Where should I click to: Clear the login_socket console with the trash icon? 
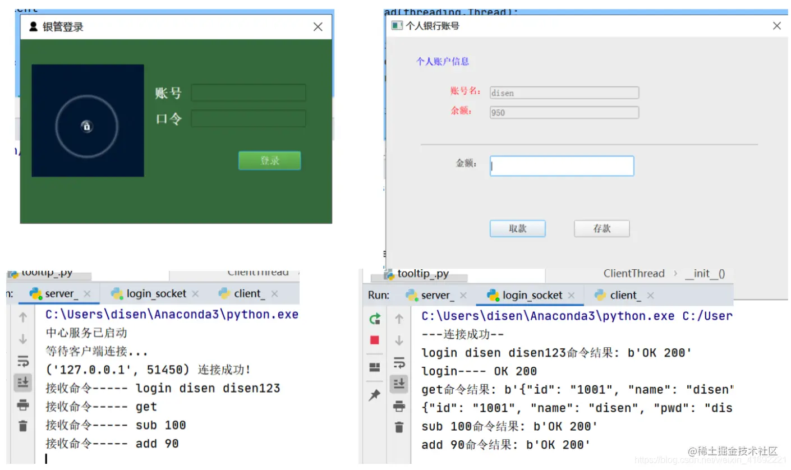pyautogui.click(x=399, y=427)
